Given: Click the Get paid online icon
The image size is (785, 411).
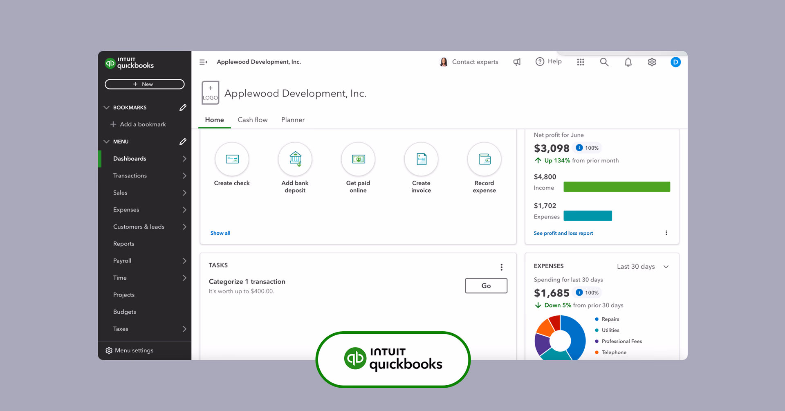Looking at the screenshot, I should [358, 159].
